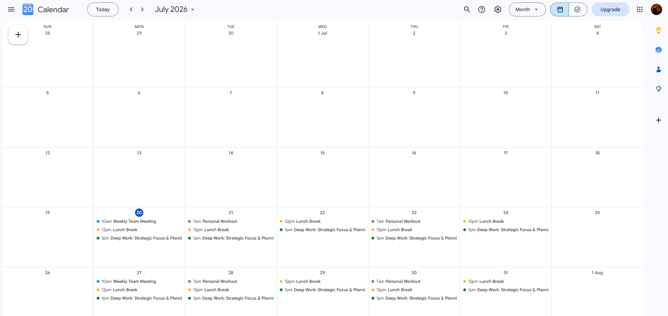The height and width of the screenshot is (316, 668).
Task: Open Google Tasks from the side panel
Action: click(x=659, y=50)
